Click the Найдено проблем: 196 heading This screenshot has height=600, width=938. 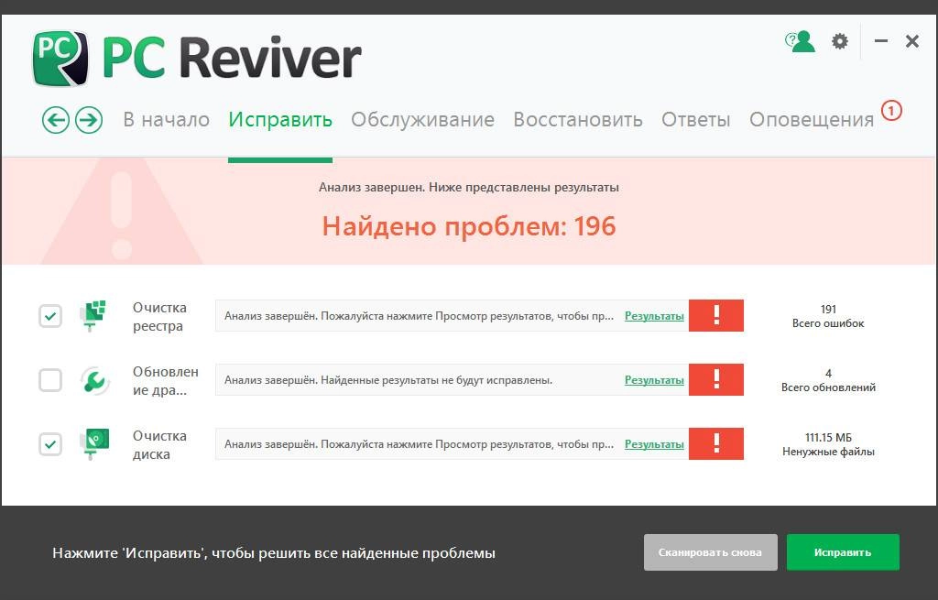pos(469,226)
